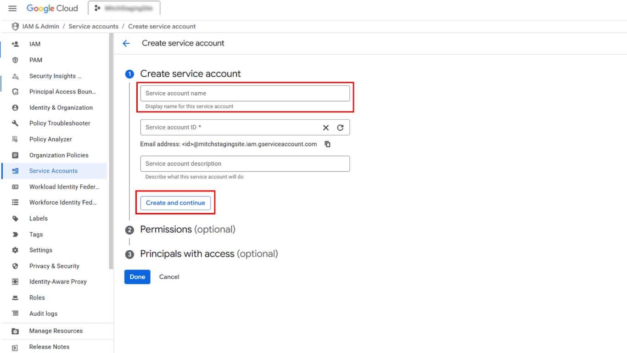Expand the Permissions (optional) step
The image size is (627, 353).
tap(187, 230)
